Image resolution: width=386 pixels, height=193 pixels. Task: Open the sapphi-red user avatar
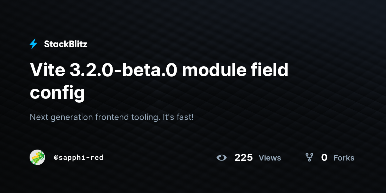37,157
